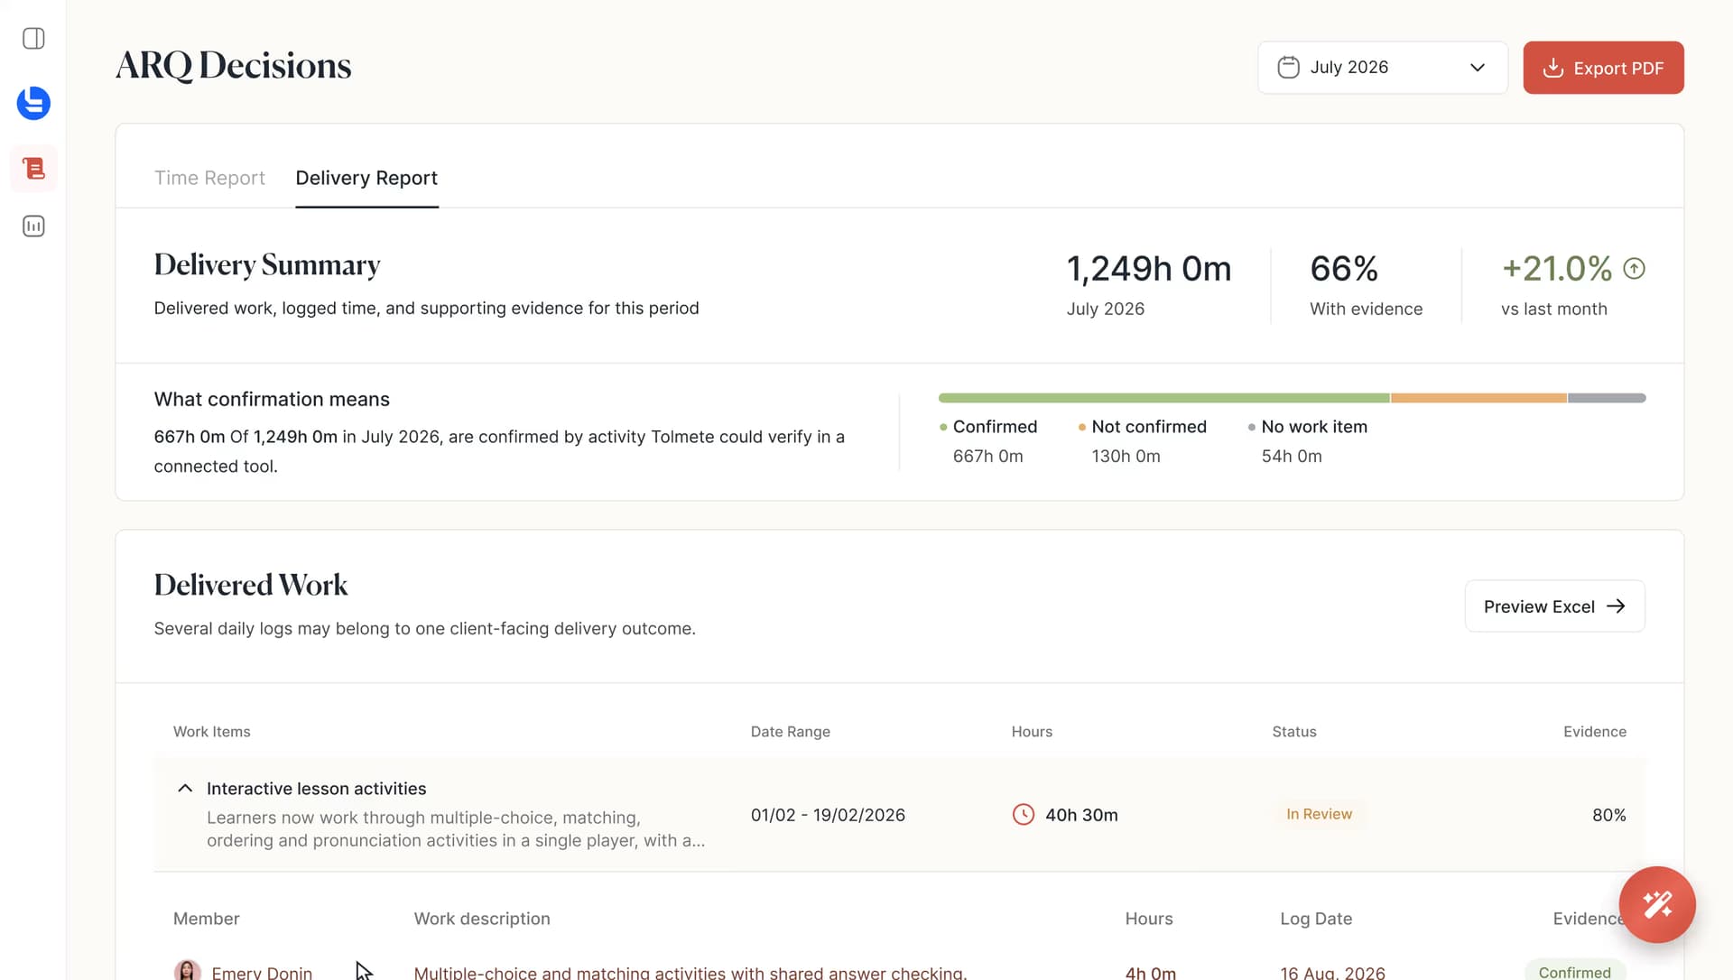Click the arrow icon on Preview Excel
Viewport: 1733px width, 980px height.
coord(1616,606)
